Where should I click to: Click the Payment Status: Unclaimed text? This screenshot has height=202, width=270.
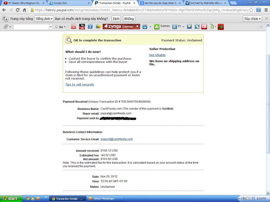[x=182, y=40]
